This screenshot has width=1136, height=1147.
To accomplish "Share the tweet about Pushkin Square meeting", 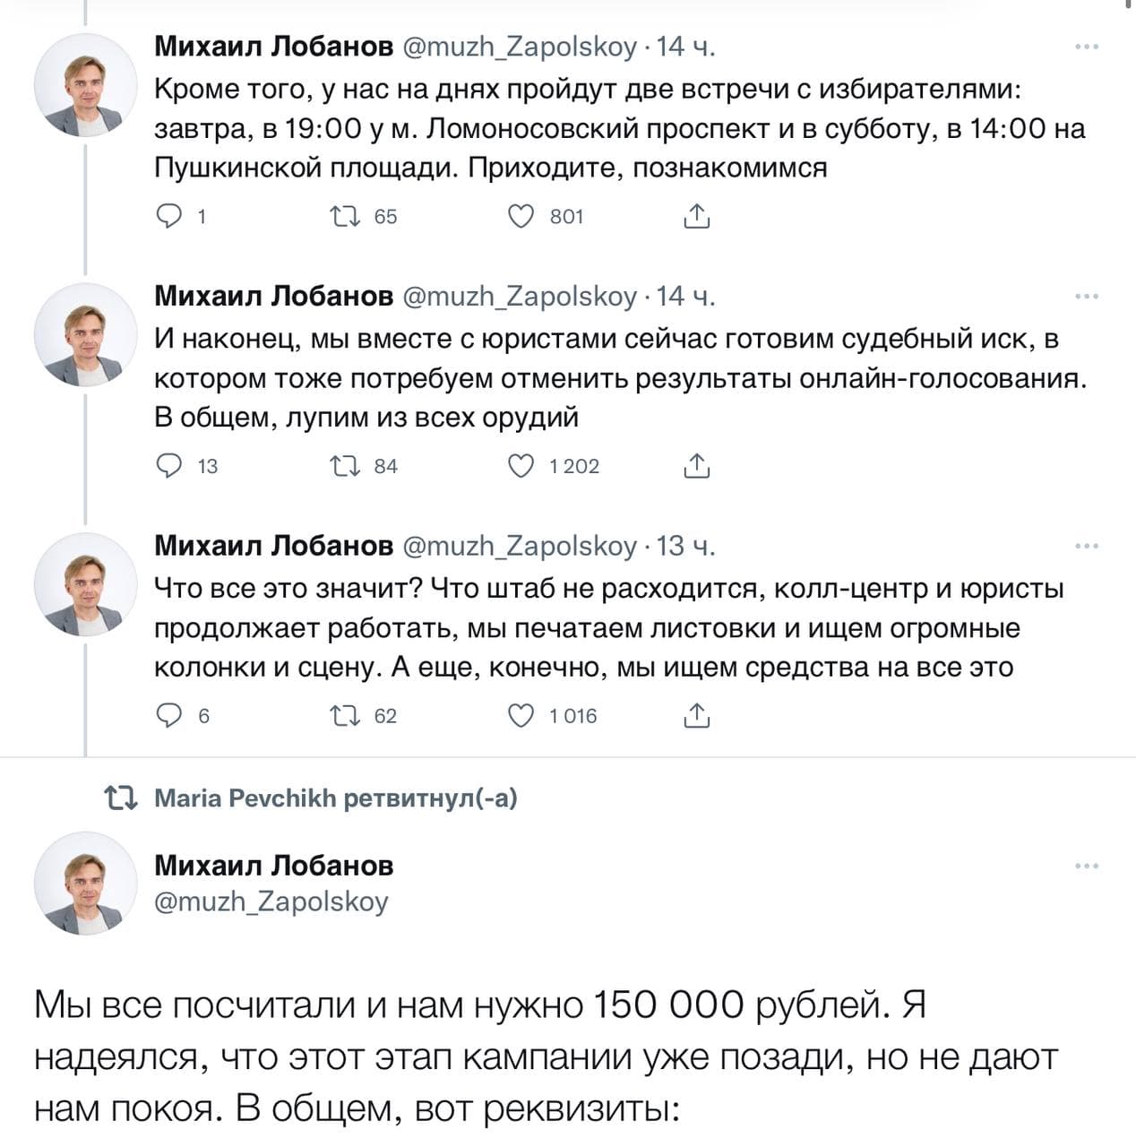I will click(x=696, y=216).
